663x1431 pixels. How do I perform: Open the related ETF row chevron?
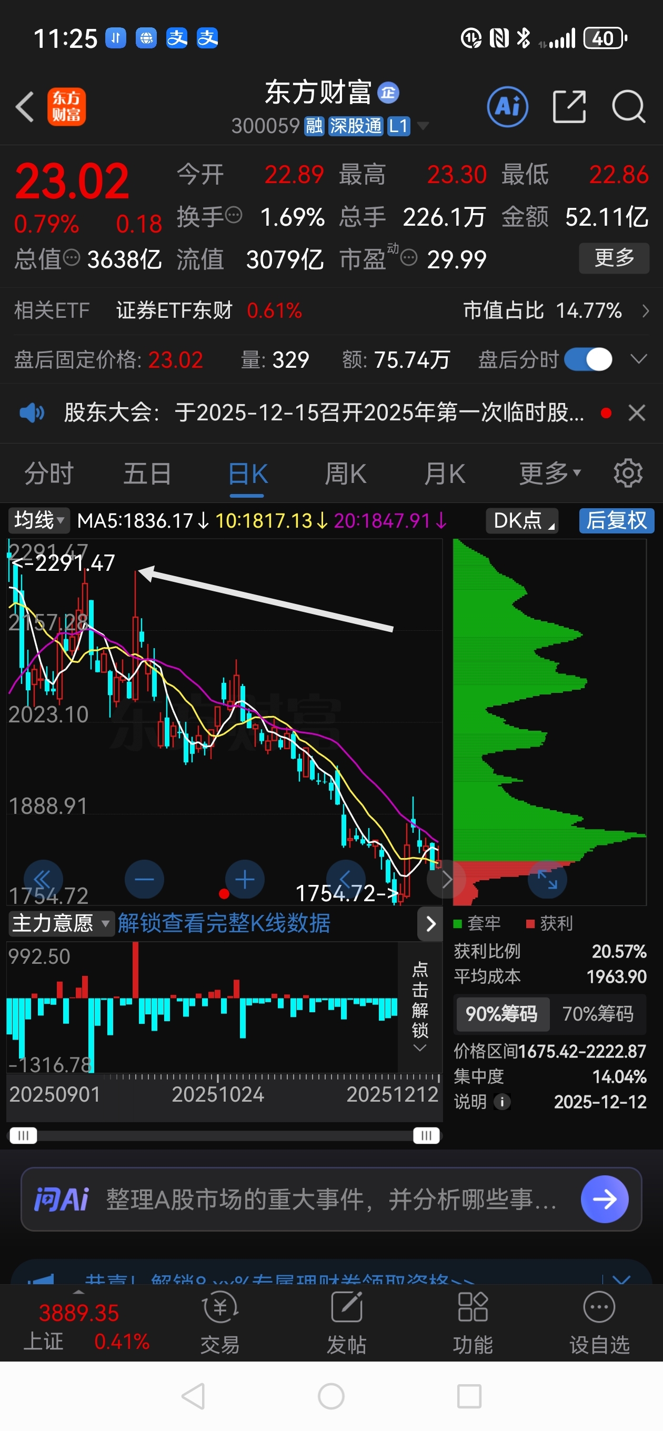(x=645, y=310)
